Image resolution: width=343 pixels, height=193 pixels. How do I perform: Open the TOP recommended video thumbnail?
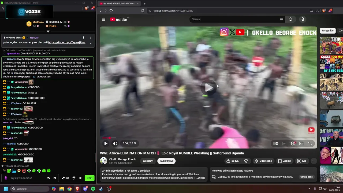click(331, 45)
